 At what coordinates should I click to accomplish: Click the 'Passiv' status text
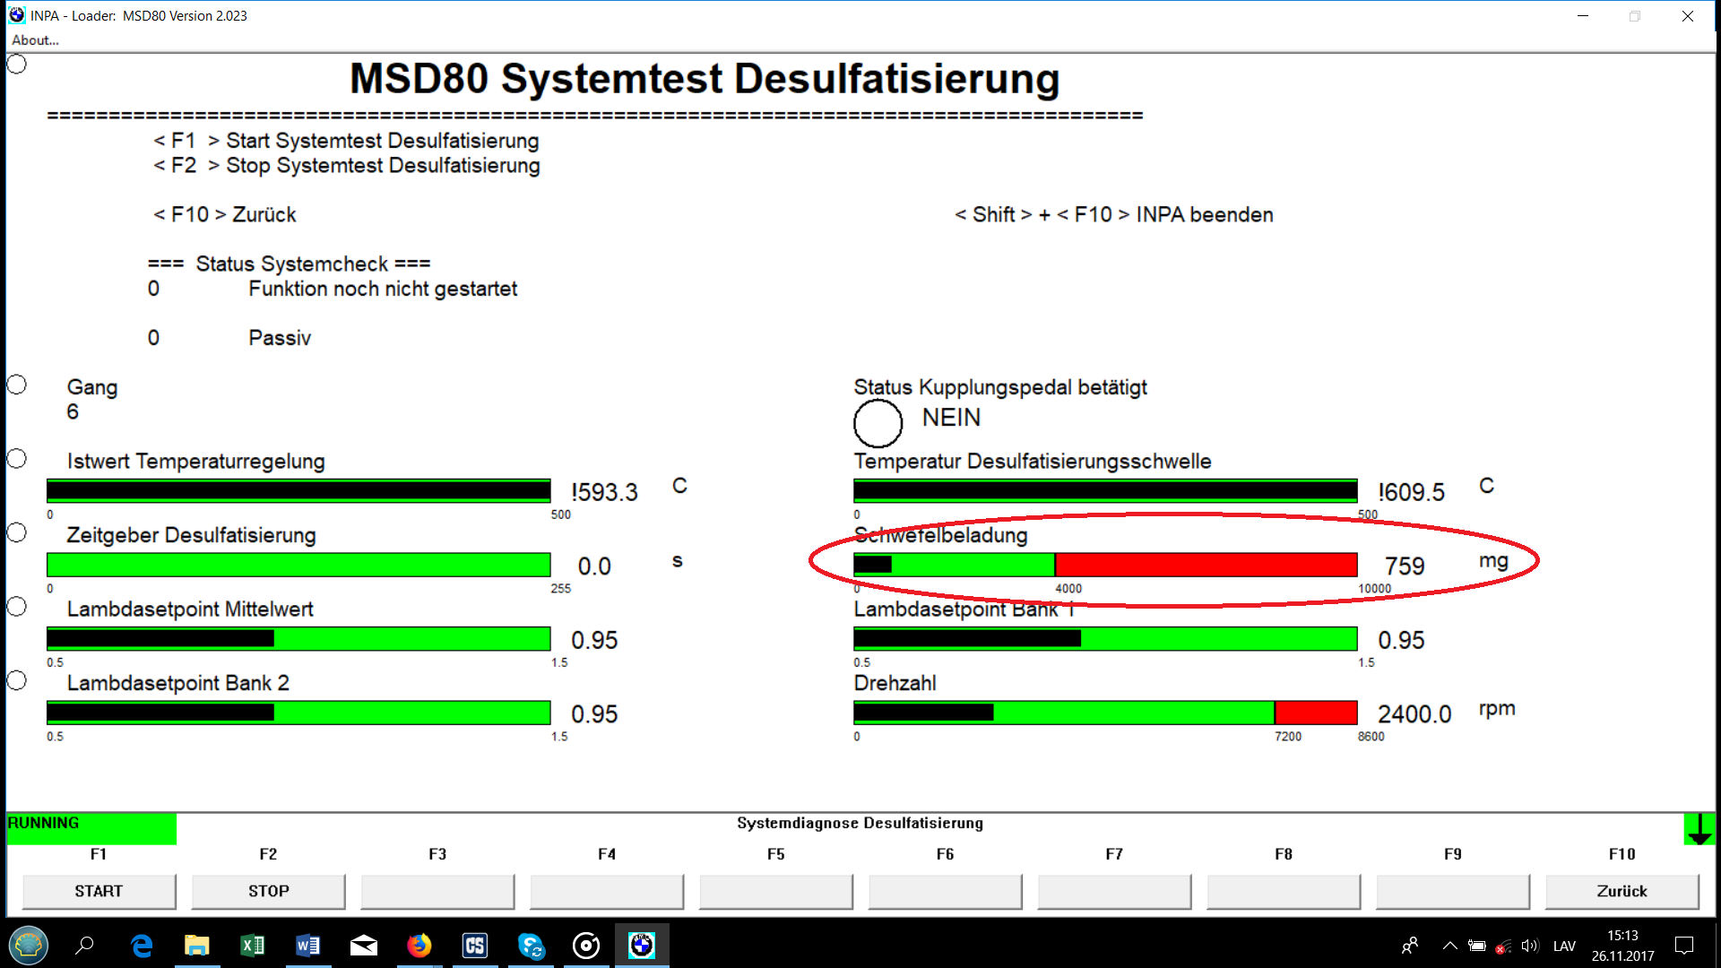(x=280, y=338)
